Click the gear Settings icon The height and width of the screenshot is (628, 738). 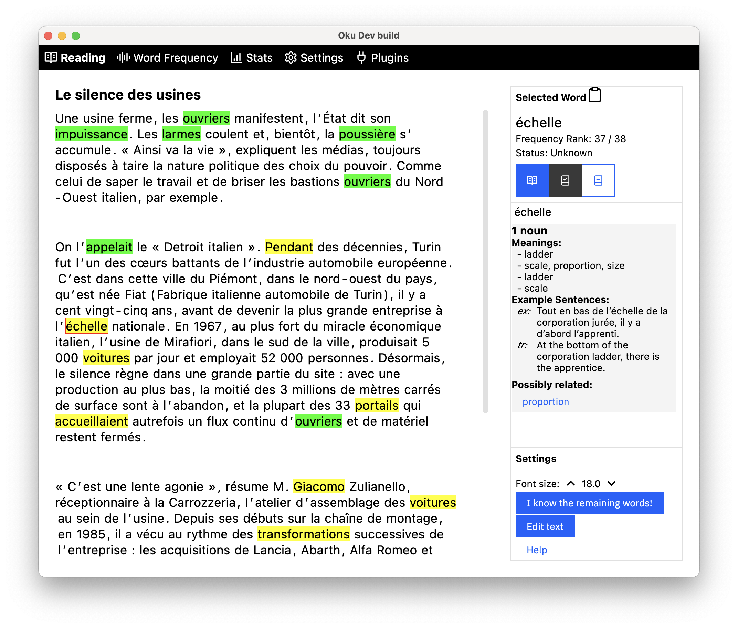(291, 57)
